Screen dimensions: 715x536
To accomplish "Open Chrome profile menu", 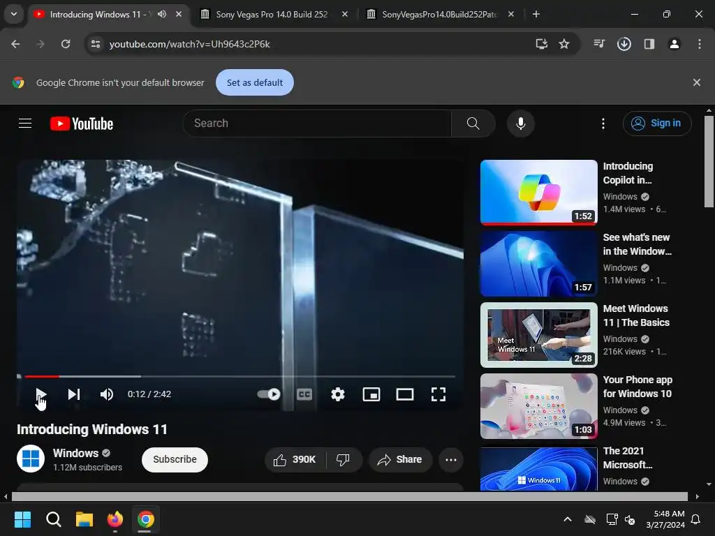I will pos(674,44).
